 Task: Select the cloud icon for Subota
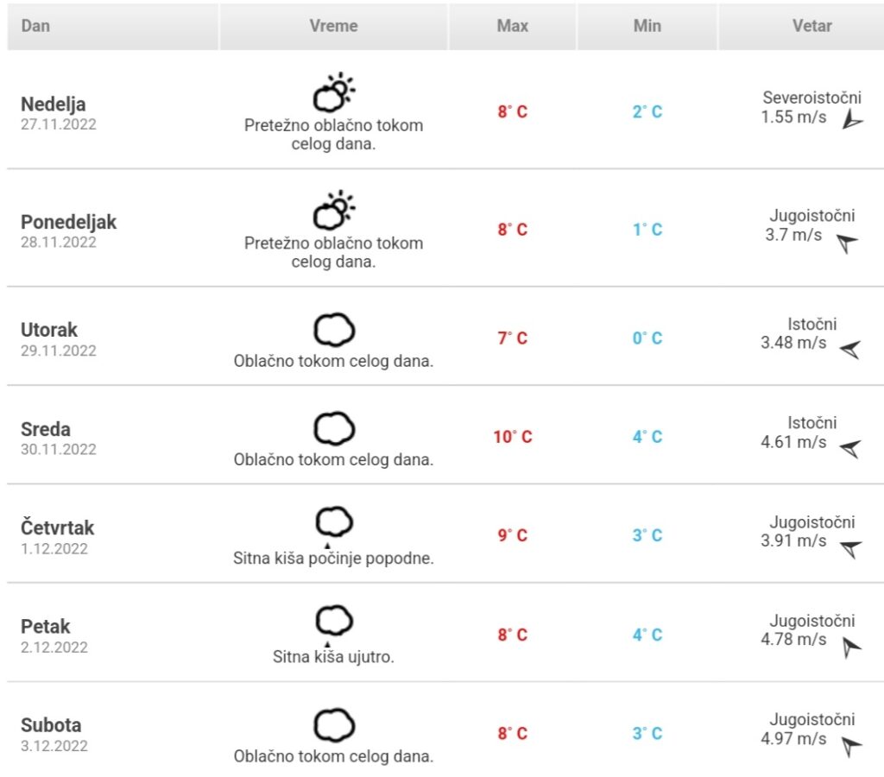coord(334,724)
